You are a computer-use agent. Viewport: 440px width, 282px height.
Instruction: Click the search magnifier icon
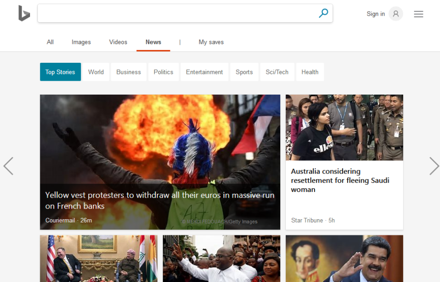[x=323, y=13]
